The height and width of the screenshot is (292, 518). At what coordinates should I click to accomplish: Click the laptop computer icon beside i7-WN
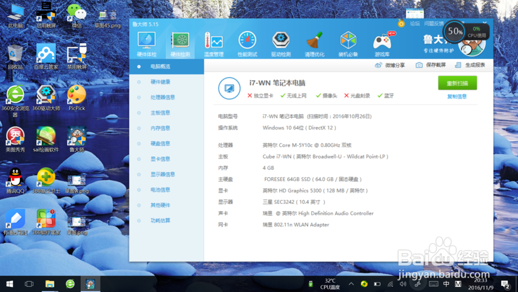pos(229,88)
